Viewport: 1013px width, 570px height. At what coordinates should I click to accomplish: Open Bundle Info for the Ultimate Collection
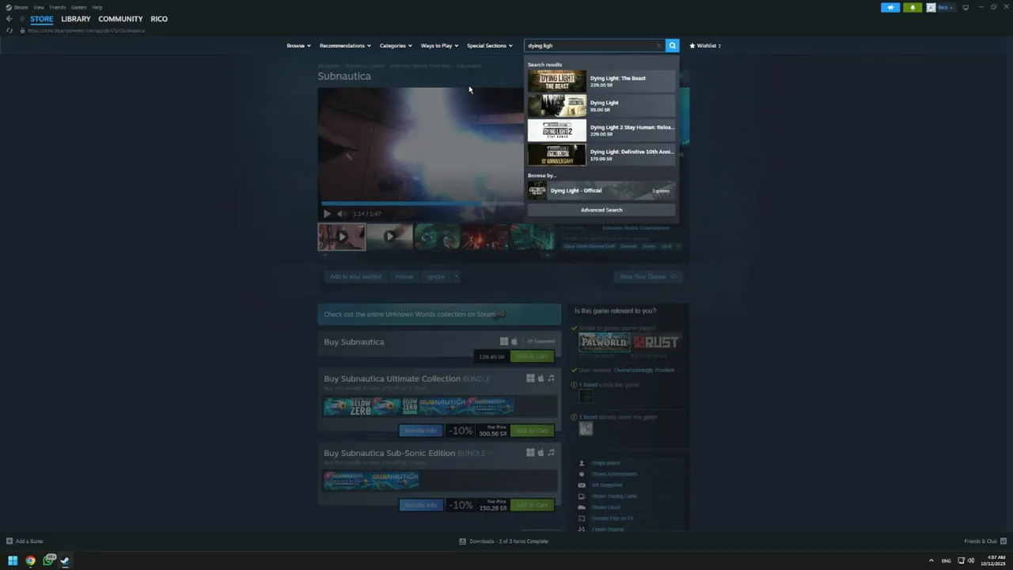coord(421,431)
